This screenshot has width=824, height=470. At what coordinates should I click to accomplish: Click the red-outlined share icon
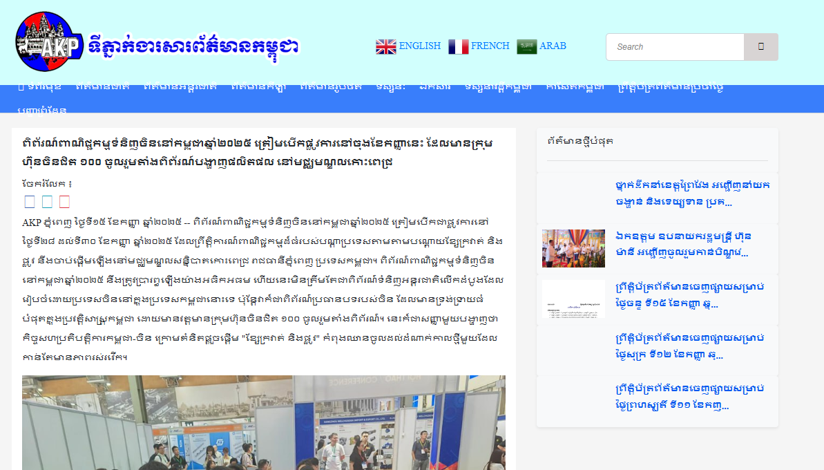point(64,202)
